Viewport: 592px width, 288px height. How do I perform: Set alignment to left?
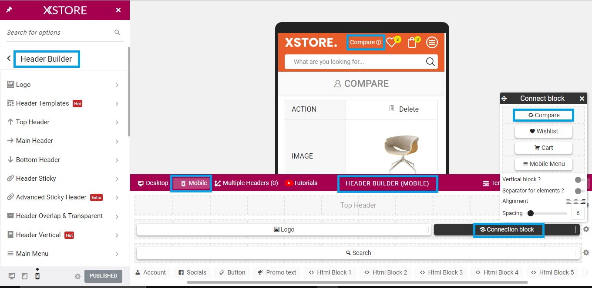[568, 202]
